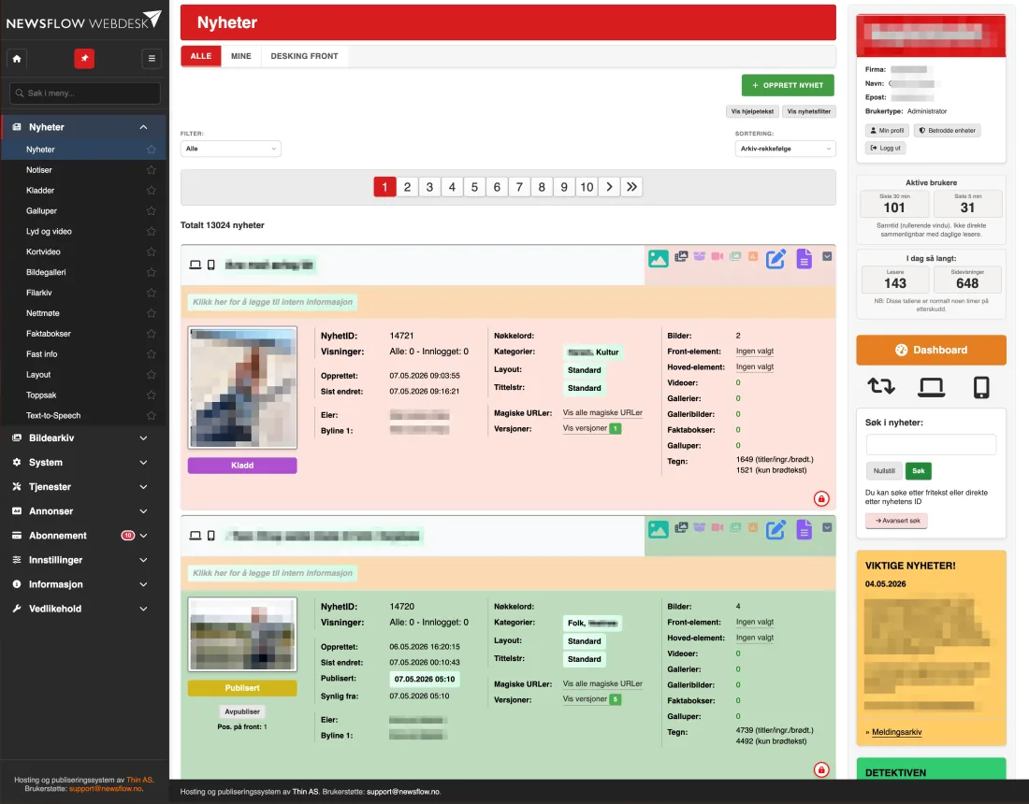Open Faktabokser in the sidebar
The width and height of the screenshot is (1029, 804).
(49, 334)
